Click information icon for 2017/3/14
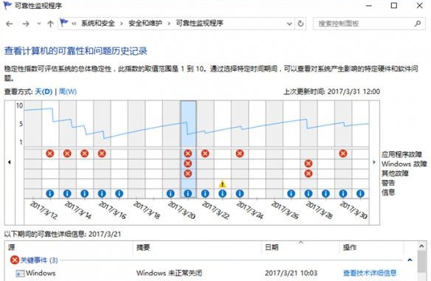 [x=67, y=193]
